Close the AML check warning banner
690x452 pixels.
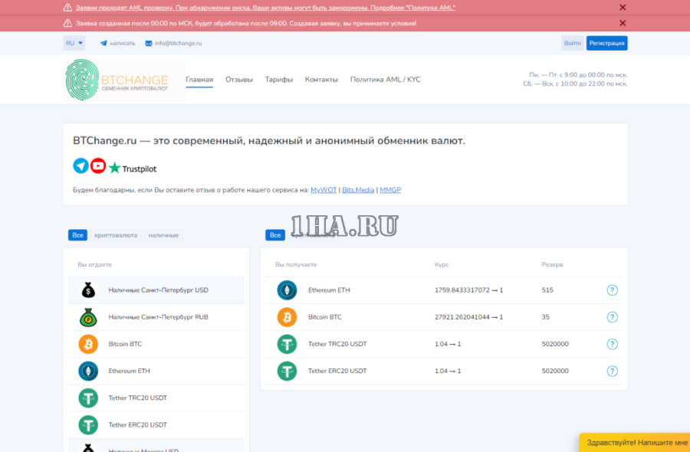[623, 8]
